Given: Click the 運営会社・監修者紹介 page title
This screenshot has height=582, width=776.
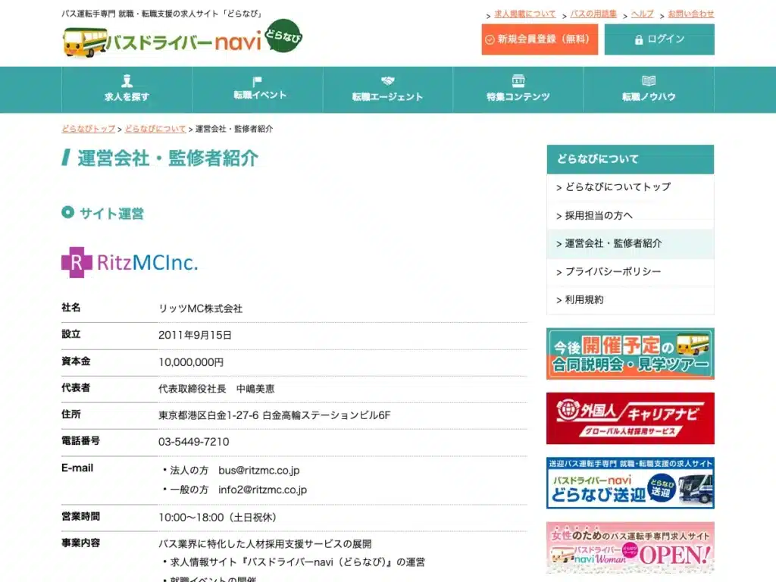Looking at the screenshot, I should pos(167,158).
